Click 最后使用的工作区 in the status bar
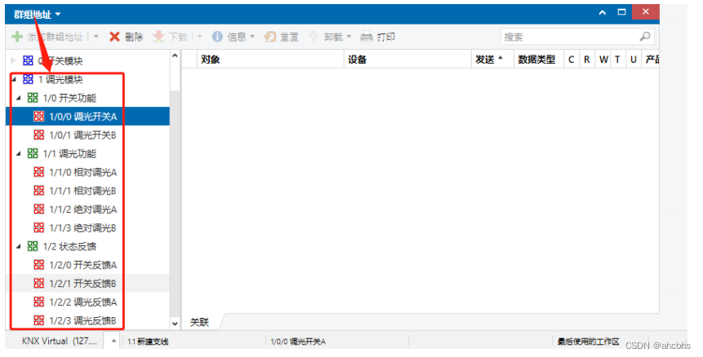 pyautogui.click(x=588, y=342)
